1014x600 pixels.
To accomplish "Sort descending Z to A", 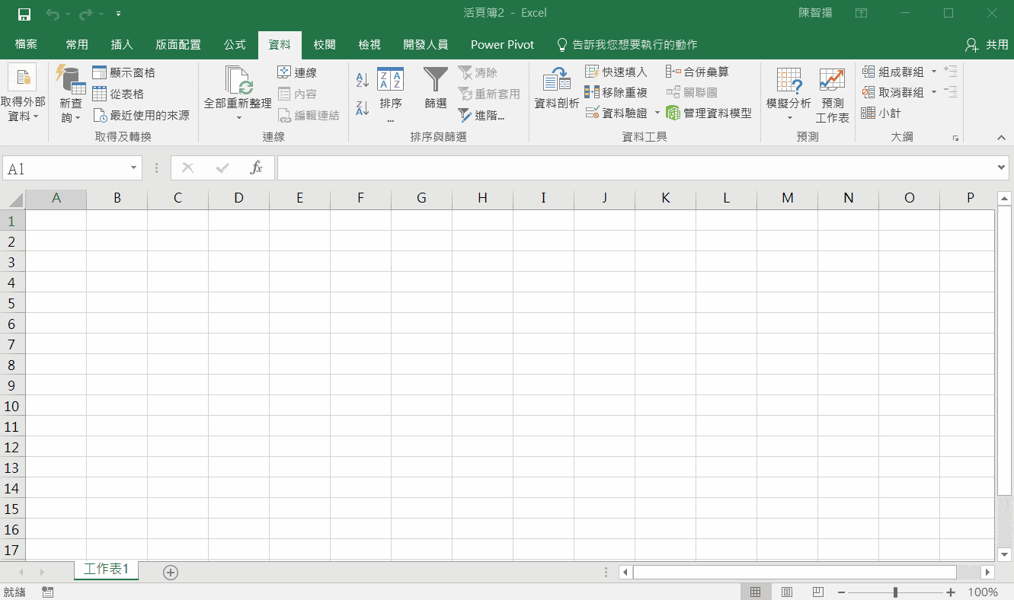I will [363, 107].
